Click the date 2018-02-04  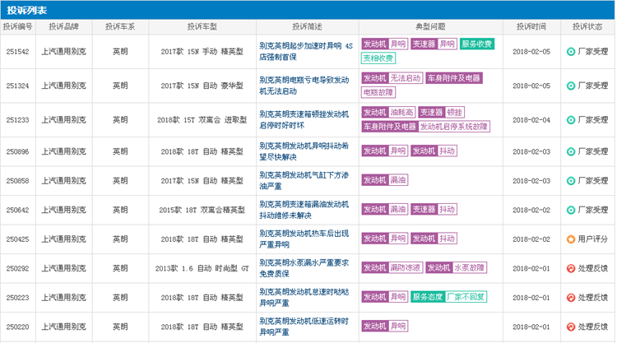[x=531, y=120]
